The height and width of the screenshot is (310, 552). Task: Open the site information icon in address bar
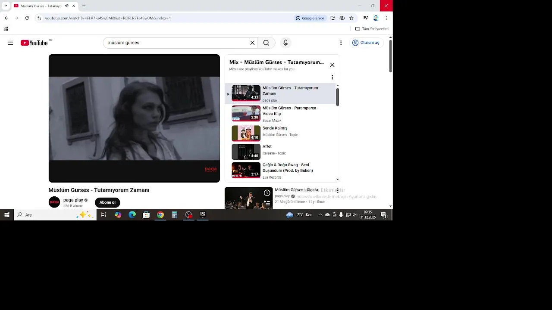click(x=39, y=18)
